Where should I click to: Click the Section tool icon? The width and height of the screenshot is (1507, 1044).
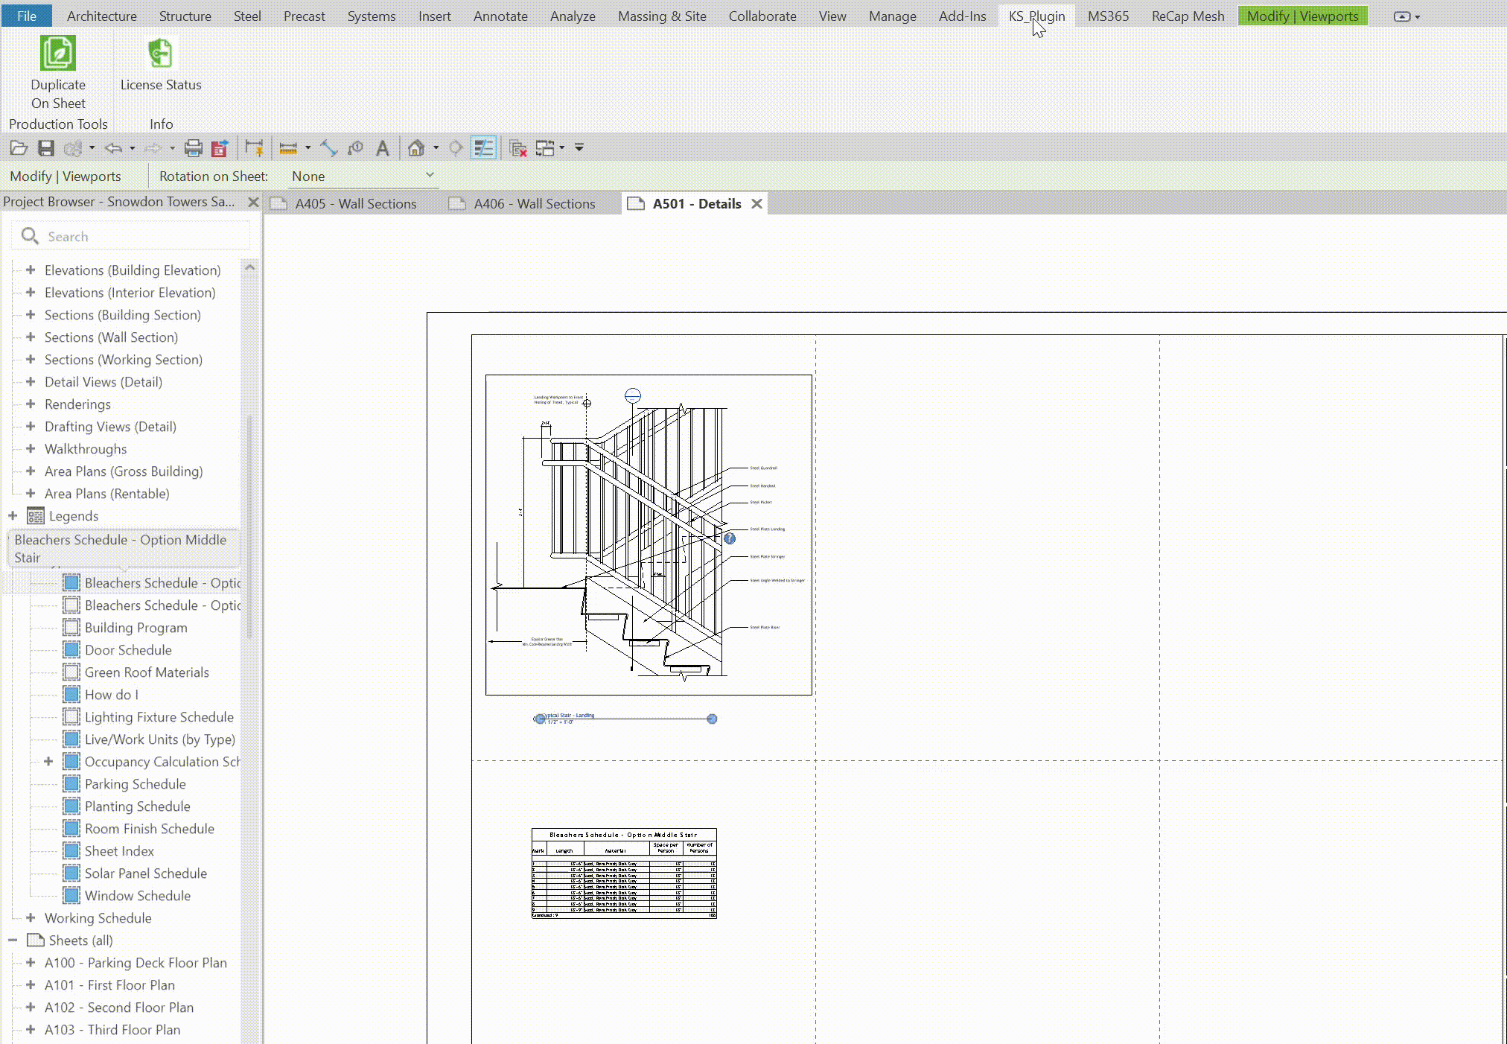click(456, 148)
